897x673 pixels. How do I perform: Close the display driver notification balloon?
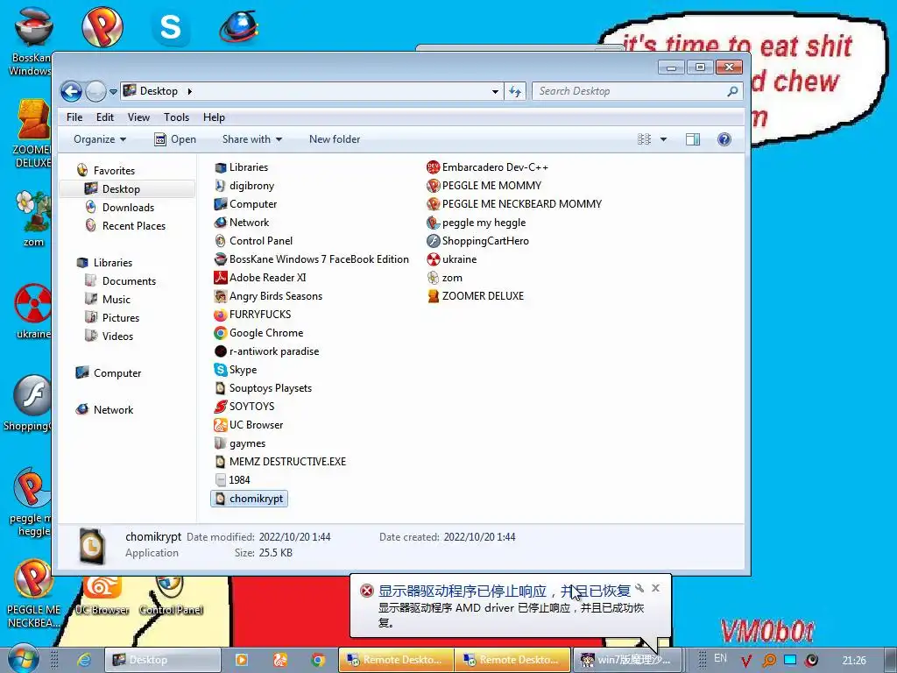tap(655, 588)
